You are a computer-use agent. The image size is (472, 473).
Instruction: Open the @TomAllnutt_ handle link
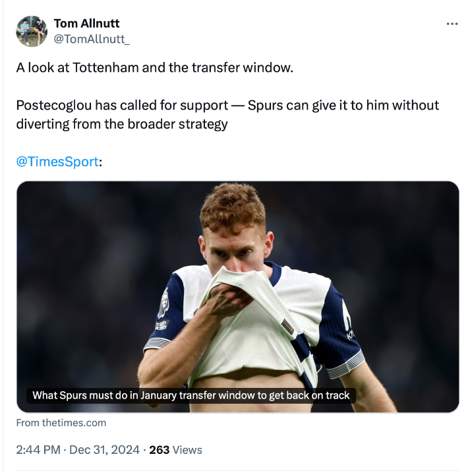(91, 40)
